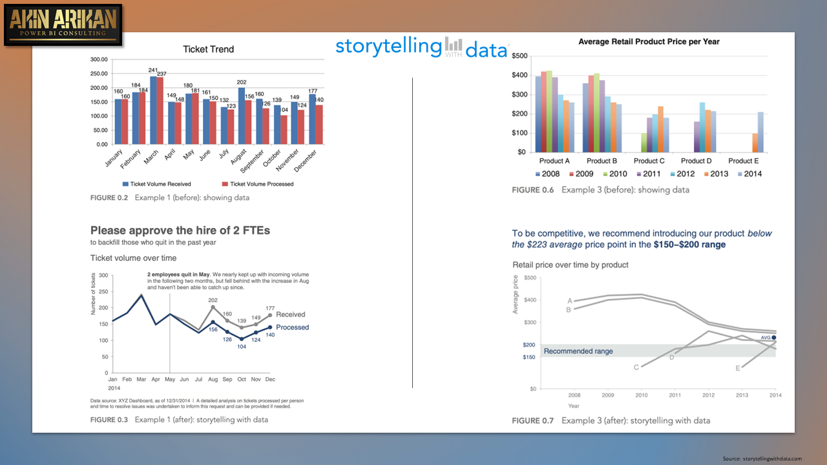This screenshot has height=465, width=827.
Task: Click the '2 employees quit in May' annotation
Action: pyautogui.click(x=228, y=280)
